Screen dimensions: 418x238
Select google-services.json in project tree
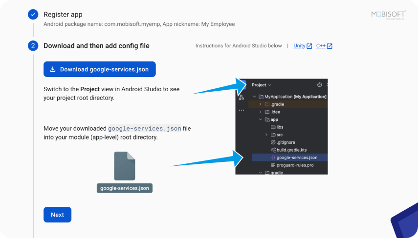[x=290, y=158]
